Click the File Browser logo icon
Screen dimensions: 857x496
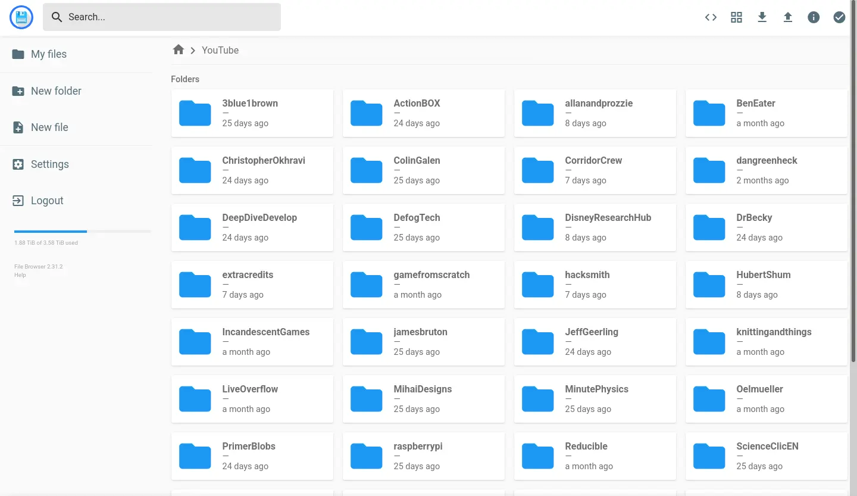click(22, 17)
